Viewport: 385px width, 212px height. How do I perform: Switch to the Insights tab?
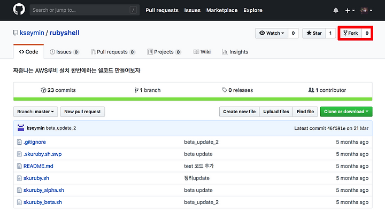click(235, 52)
